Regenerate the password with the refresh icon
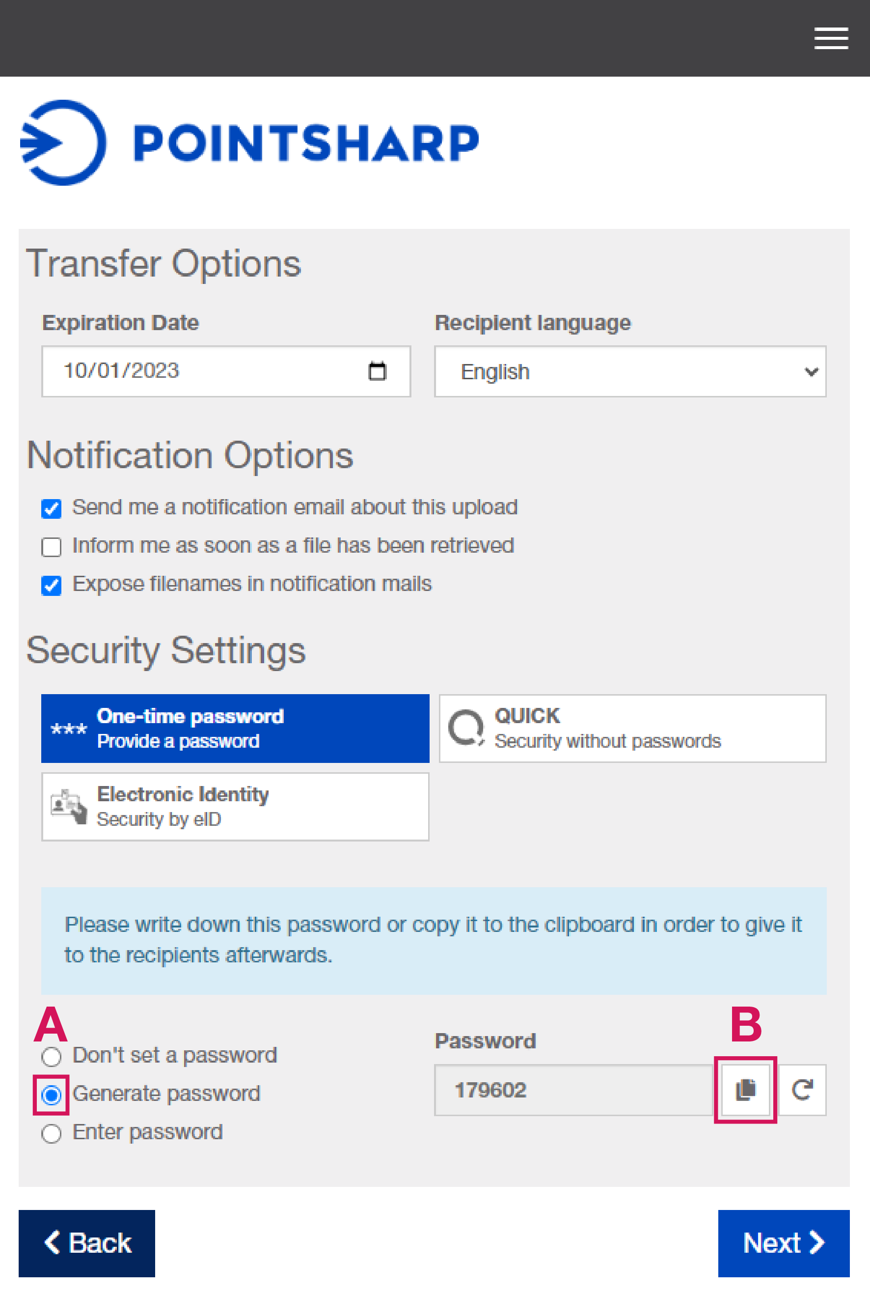This screenshot has height=1293, width=870. [x=802, y=1089]
